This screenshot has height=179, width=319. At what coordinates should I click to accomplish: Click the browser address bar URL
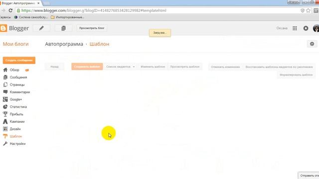click(94, 10)
